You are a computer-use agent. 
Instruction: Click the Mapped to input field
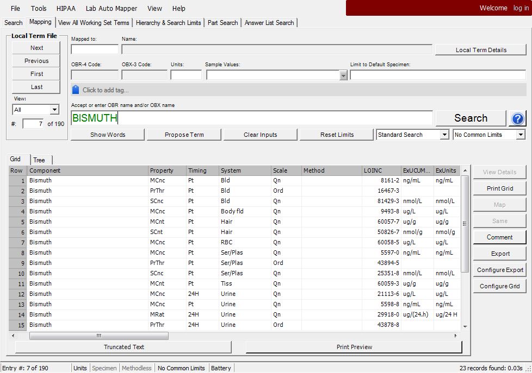tap(95, 49)
